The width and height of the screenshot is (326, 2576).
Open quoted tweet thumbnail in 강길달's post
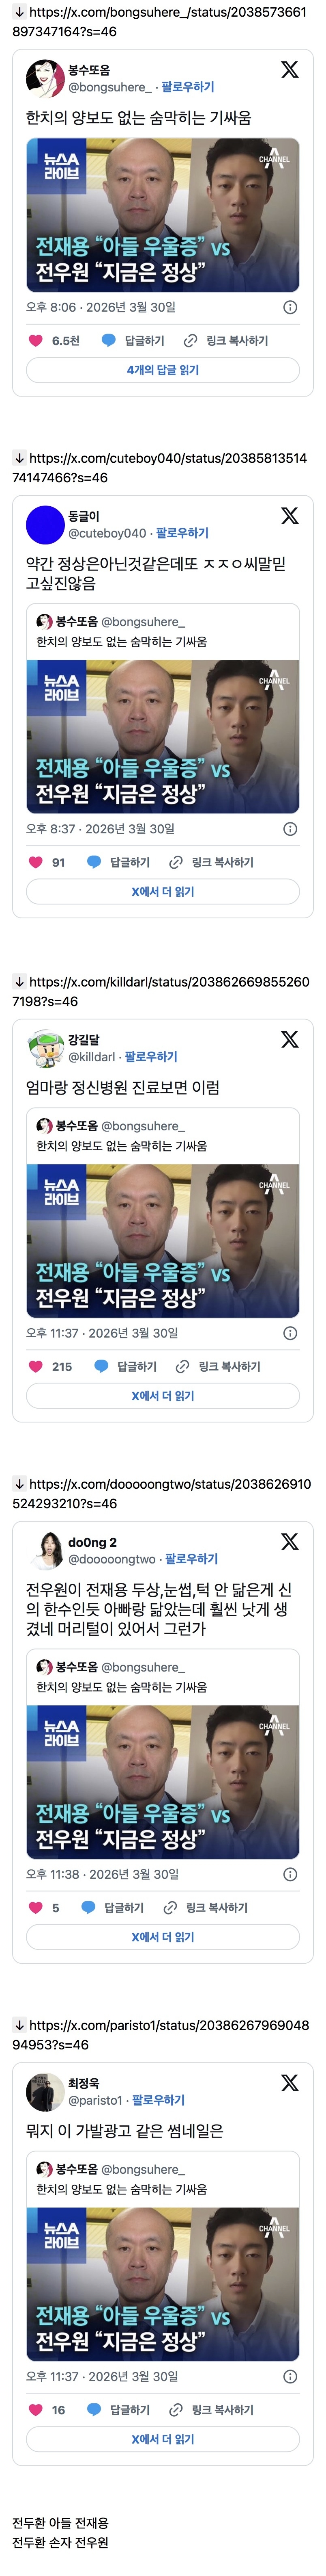(163, 1241)
